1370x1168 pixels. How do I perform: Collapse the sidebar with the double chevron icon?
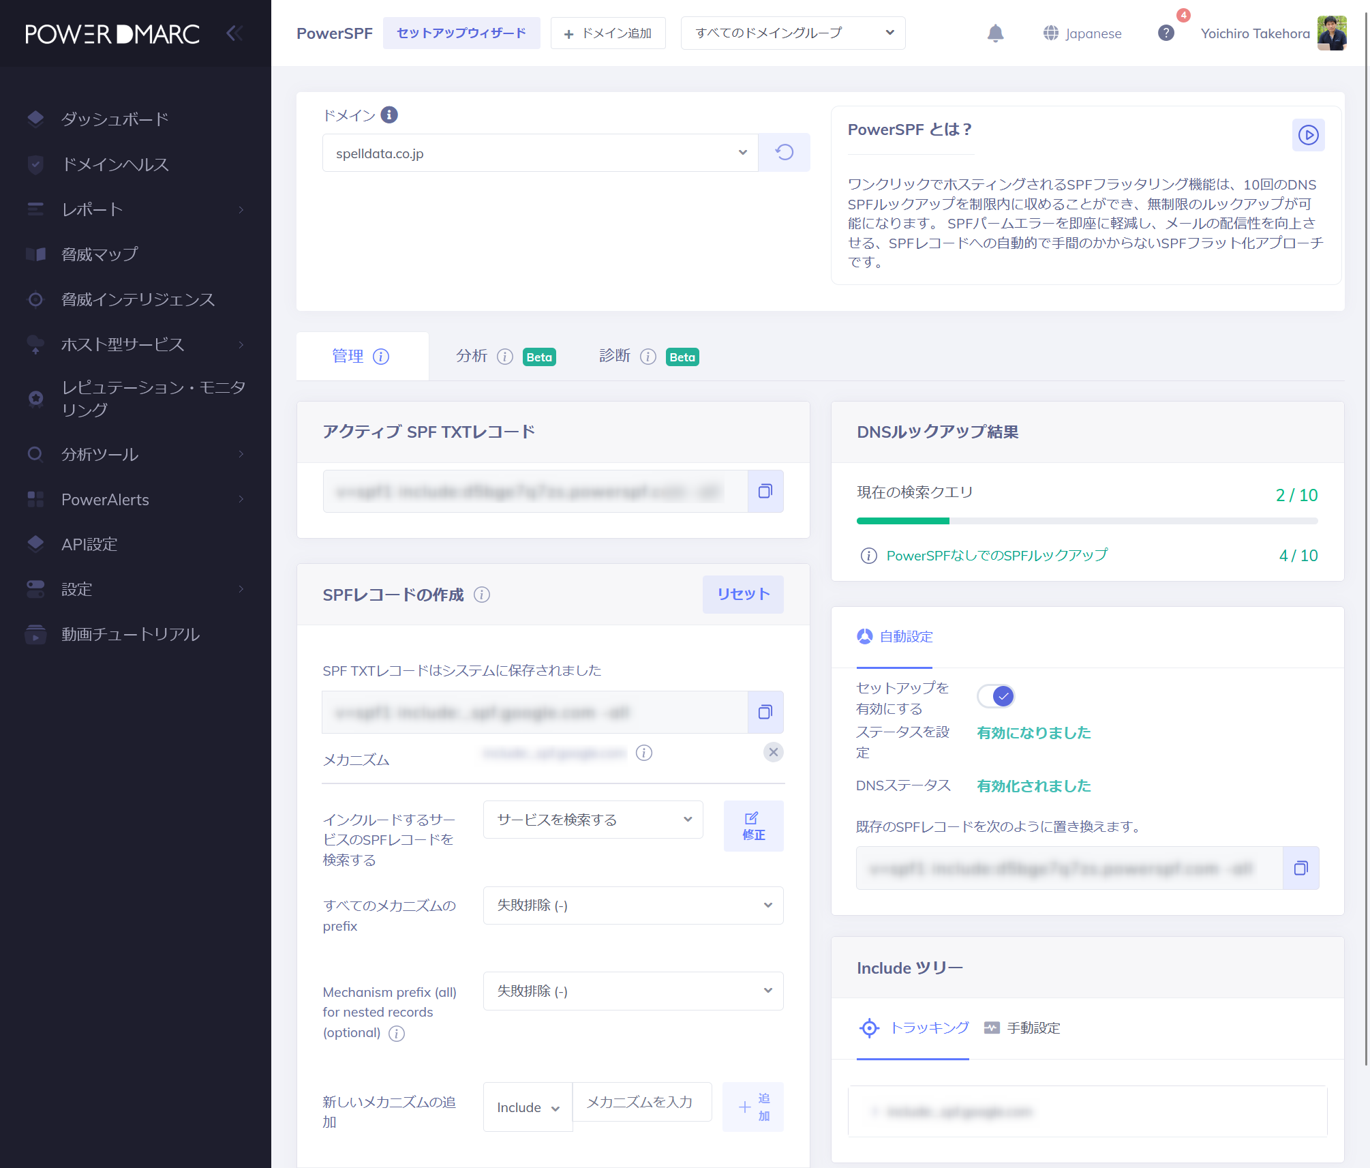click(x=234, y=33)
